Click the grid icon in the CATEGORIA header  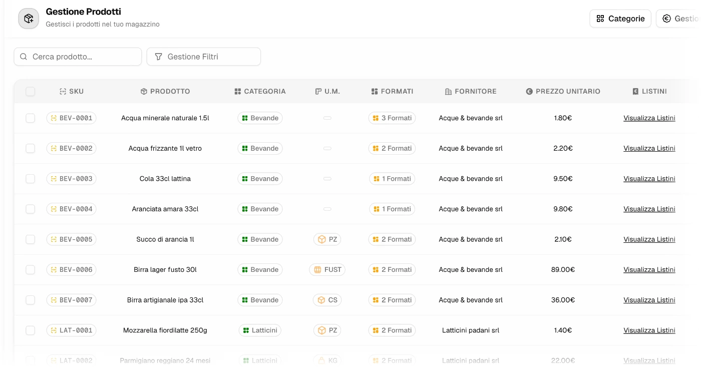[x=238, y=92]
